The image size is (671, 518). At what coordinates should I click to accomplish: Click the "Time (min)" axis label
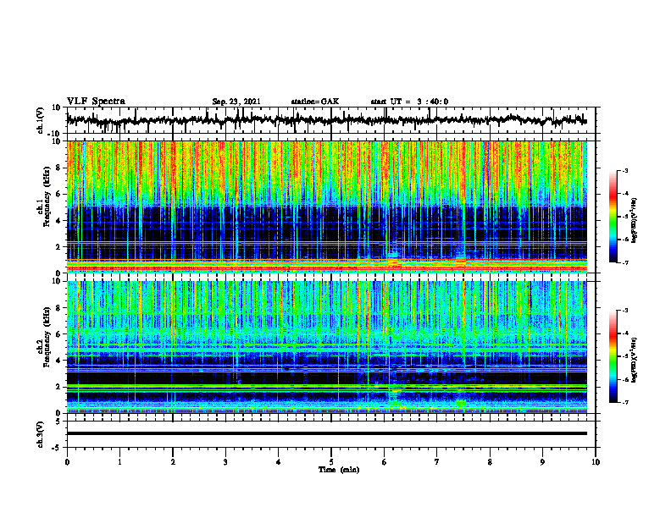(339, 470)
